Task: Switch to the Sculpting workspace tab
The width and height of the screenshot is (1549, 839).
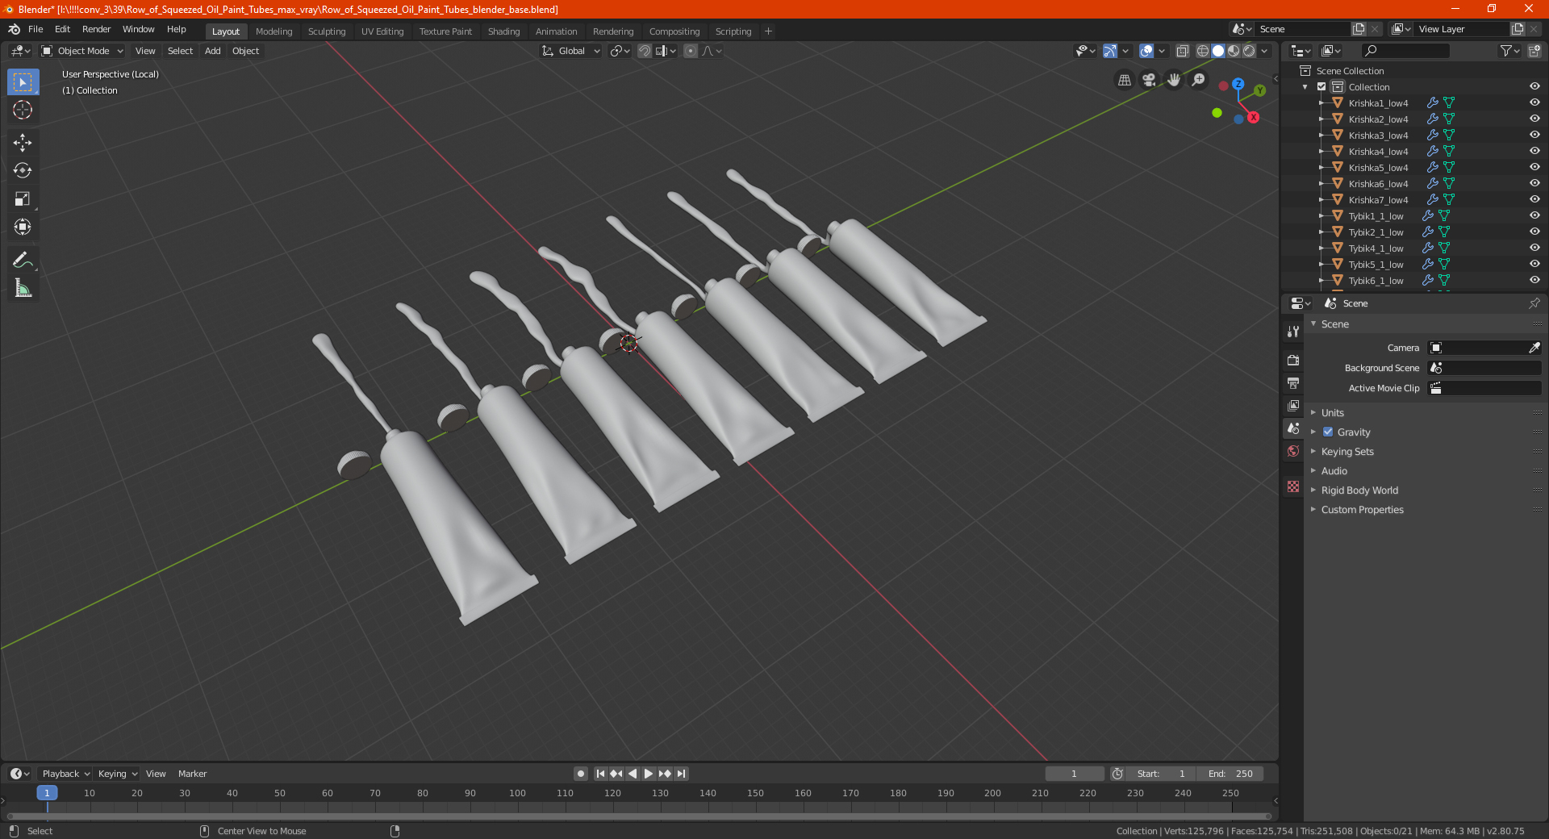Action: click(x=327, y=31)
